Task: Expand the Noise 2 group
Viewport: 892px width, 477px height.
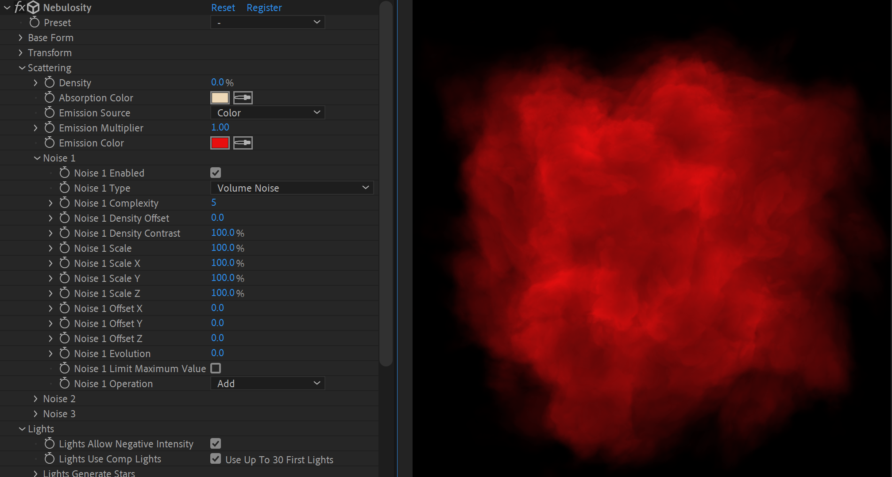Action: point(35,399)
